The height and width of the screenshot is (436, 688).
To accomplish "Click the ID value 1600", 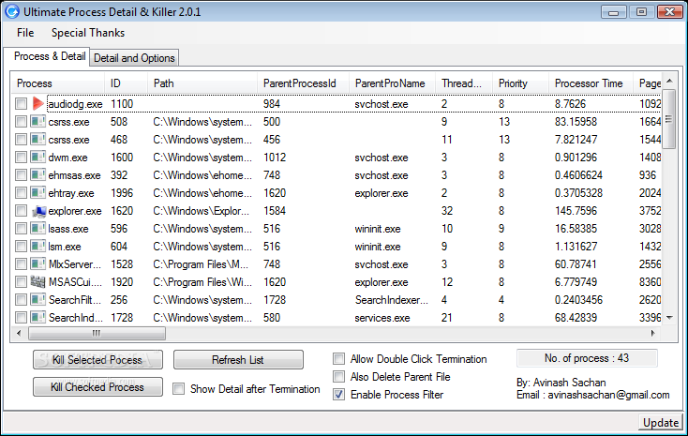I will point(122,158).
